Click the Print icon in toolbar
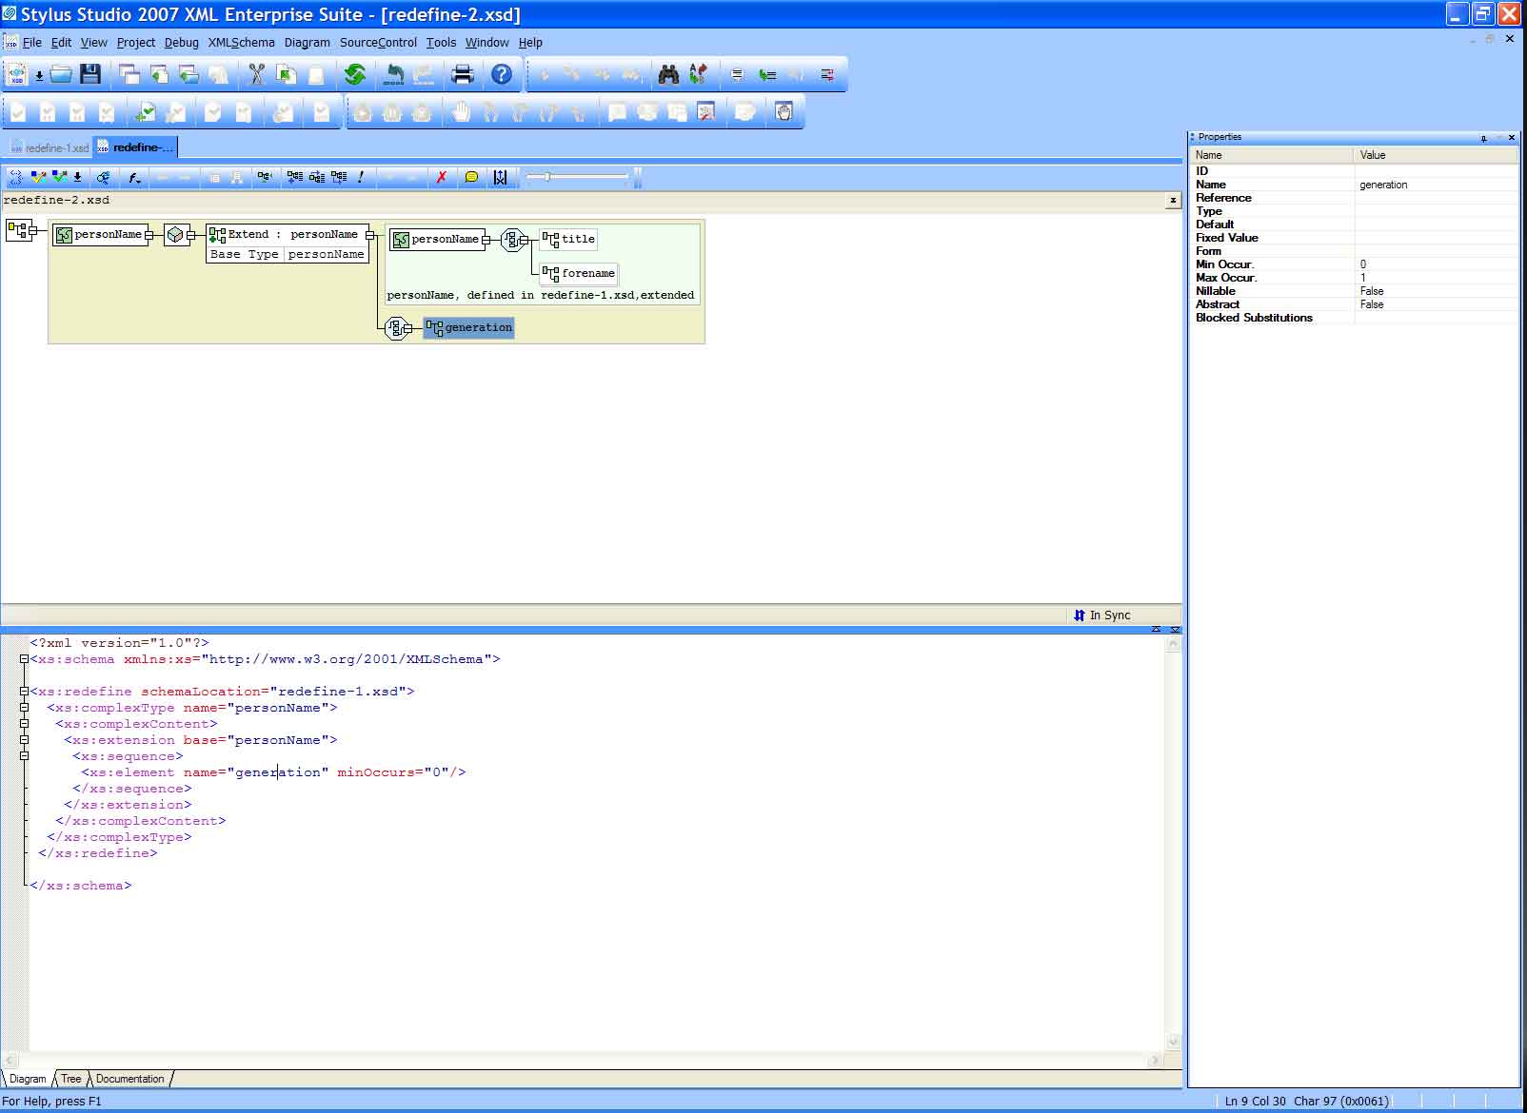1527x1113 pixels. point(463,74)
